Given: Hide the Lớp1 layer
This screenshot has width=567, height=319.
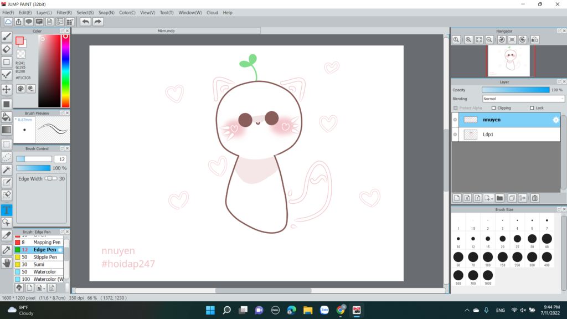Looking at the screenshot, I should tap(455, 135).
